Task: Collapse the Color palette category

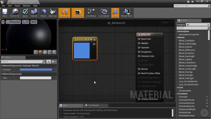Action: pyautogui.click(x=177, y=87)
